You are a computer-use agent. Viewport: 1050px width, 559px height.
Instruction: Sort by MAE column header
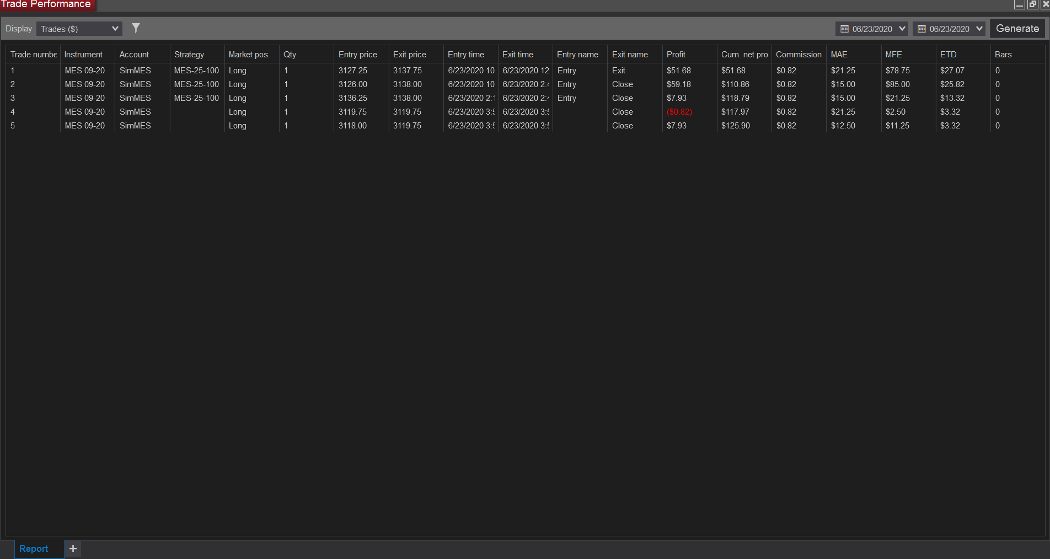(x=853, y=55)
